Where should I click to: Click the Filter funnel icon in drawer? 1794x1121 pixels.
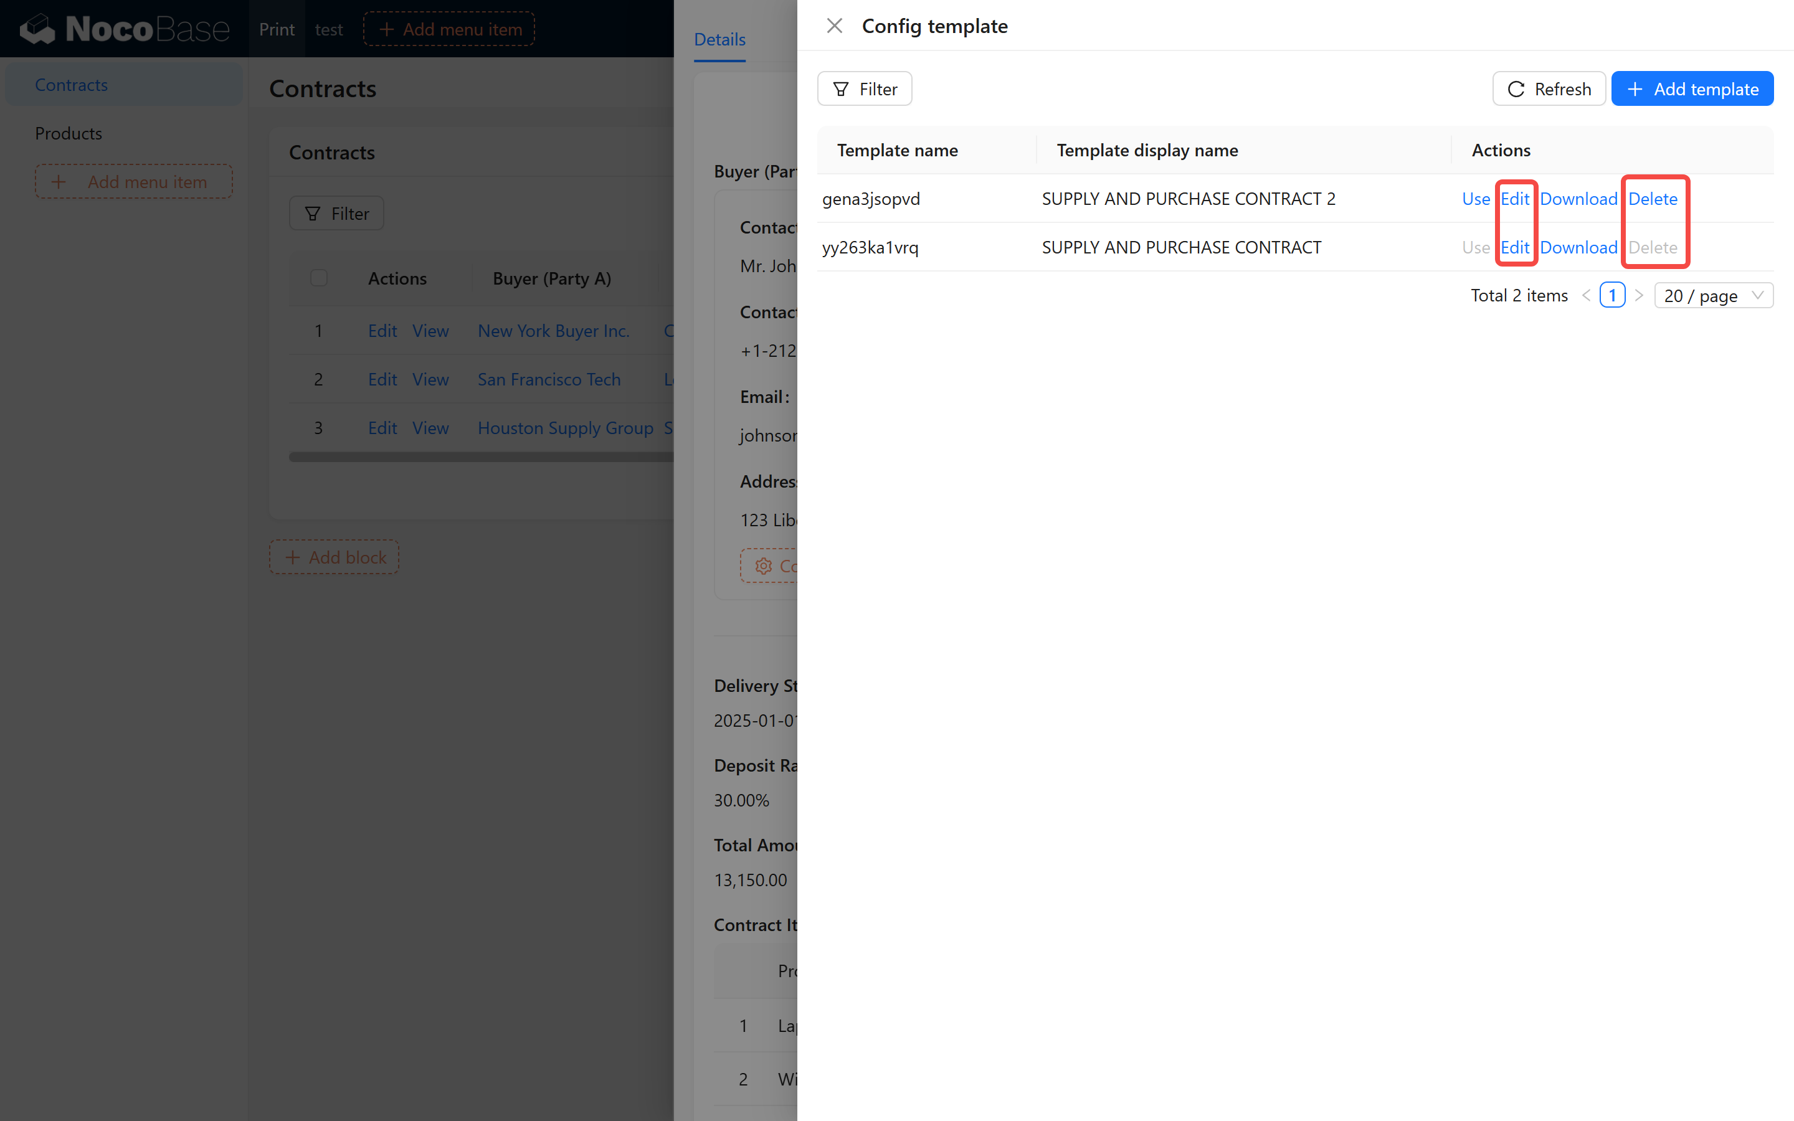pyautogui.click(x=841, y=89)
